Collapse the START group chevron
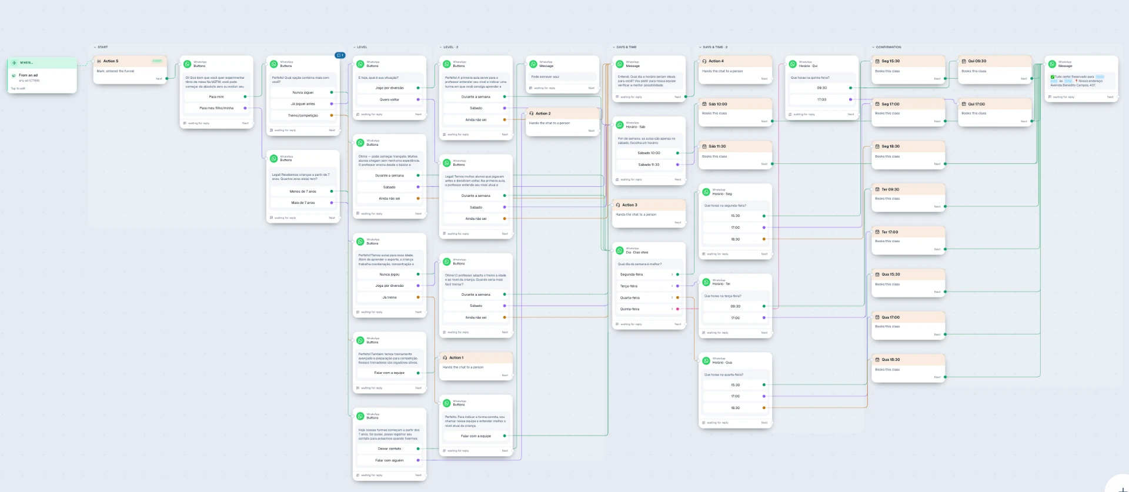 click(95, 47)
